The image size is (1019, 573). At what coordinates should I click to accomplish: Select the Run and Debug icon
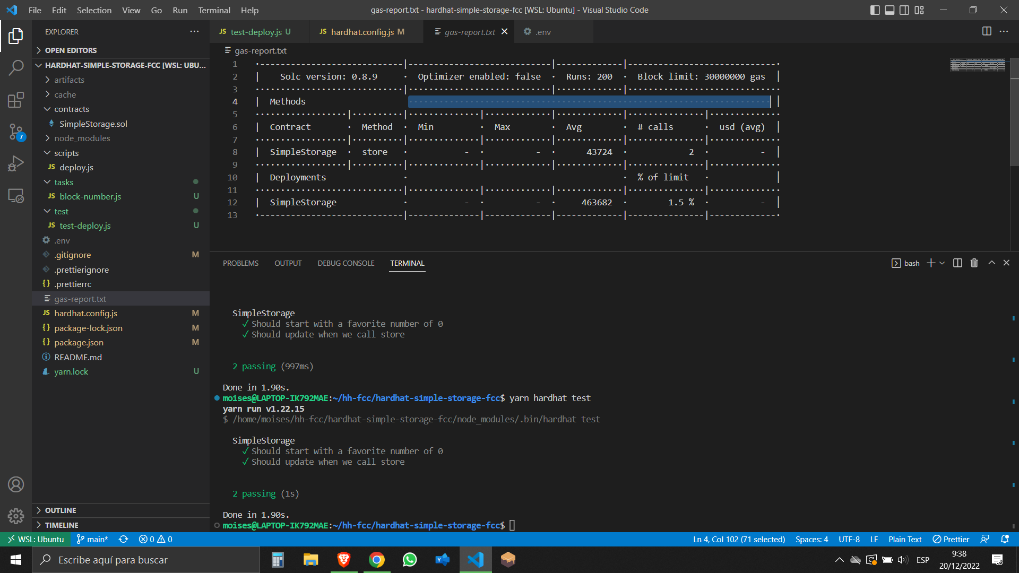pyautogui.click(x=16, y=163)
